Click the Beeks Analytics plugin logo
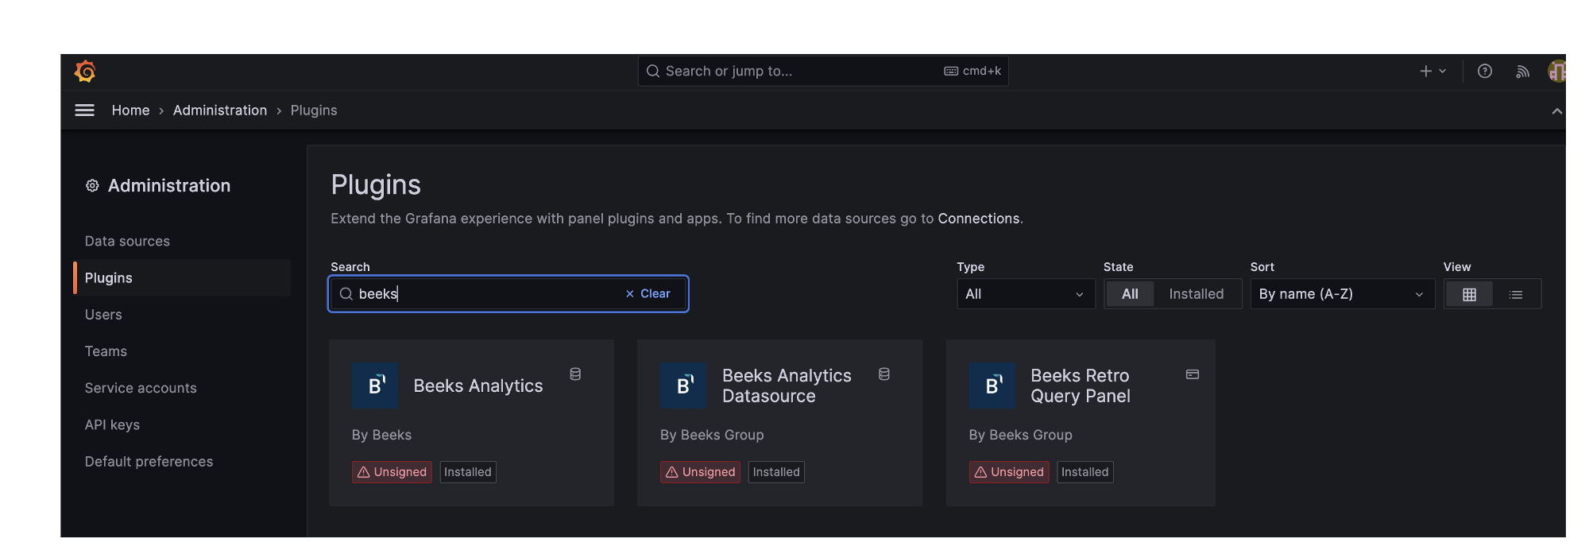 [x=375, y=386]
